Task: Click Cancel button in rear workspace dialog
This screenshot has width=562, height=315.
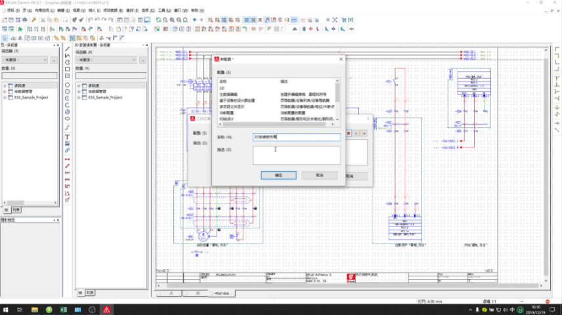Action: (x=356, y=176)
